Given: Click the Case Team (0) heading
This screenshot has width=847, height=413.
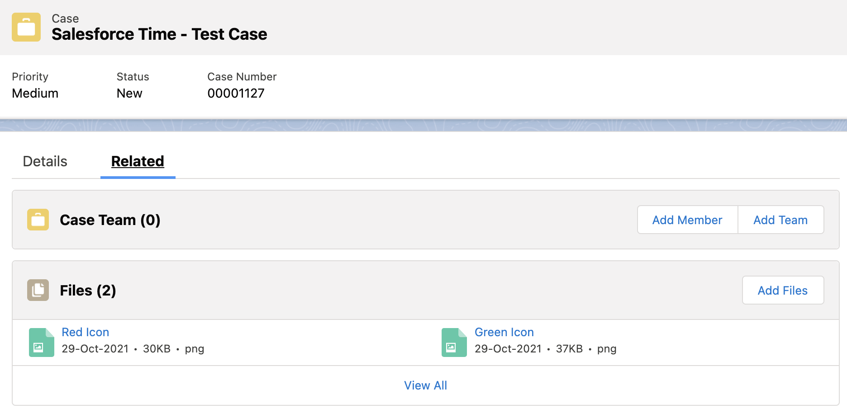Looking at the screenshot, I should (110, 220).
